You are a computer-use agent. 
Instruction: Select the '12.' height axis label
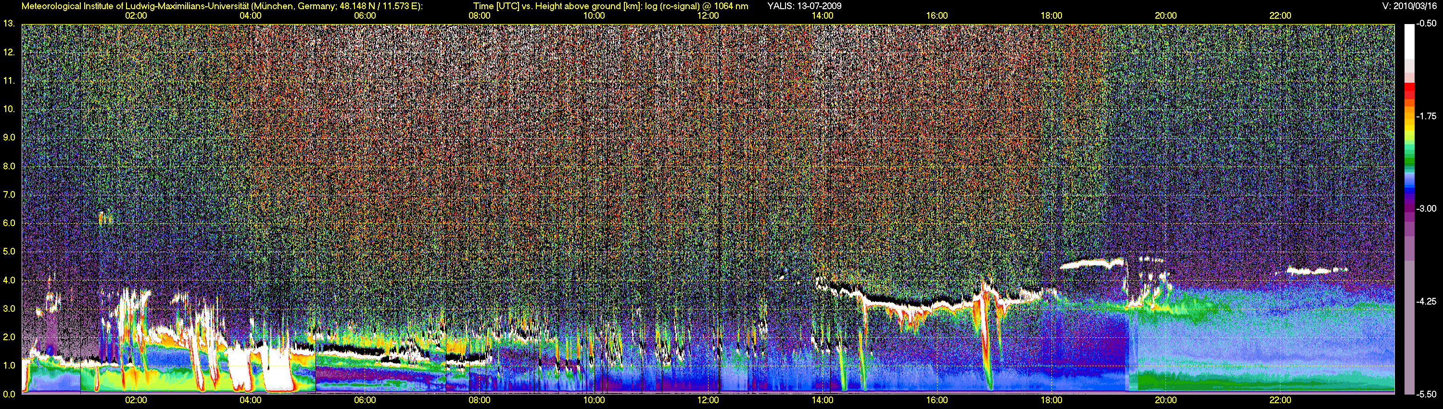(x=9, y=52)
